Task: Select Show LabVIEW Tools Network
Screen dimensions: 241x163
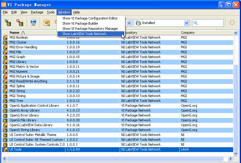Action: coord(84,34)
